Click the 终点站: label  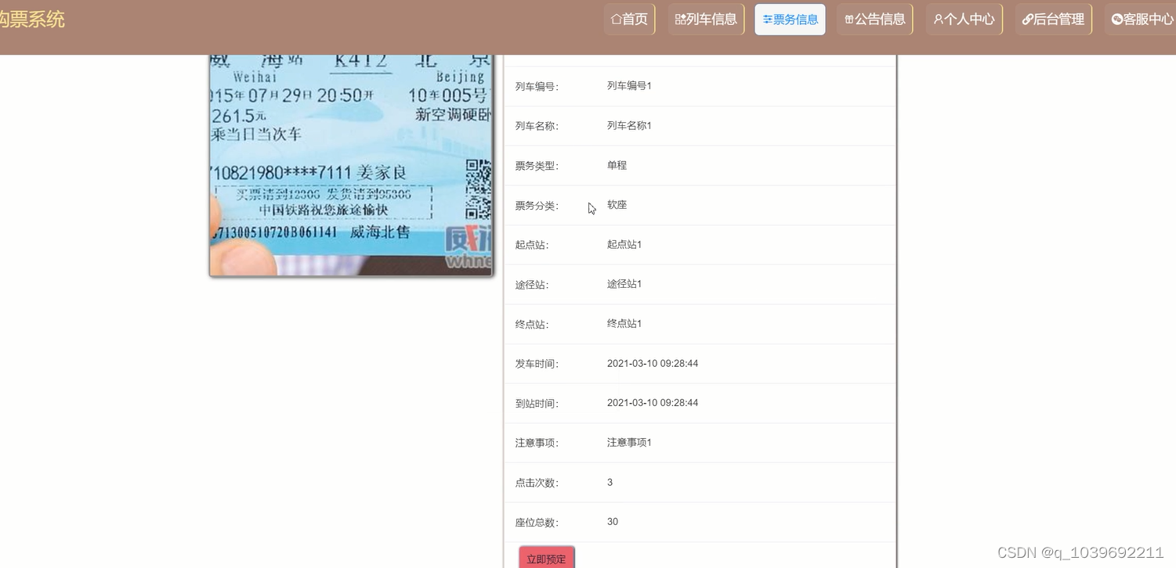click(x=532, y=325)
